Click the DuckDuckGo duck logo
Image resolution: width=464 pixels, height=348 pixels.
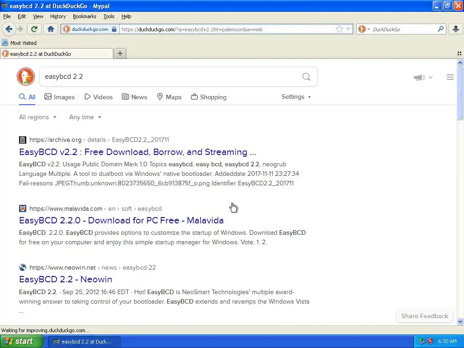click(x=26, y=77)
